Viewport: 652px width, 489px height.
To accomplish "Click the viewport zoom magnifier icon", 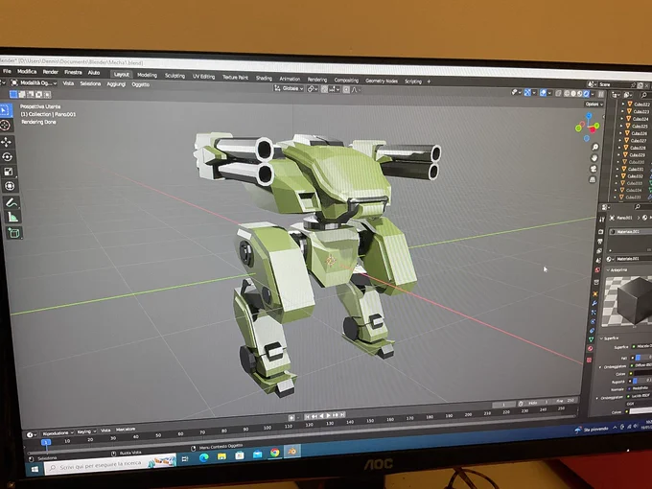I will tap(594, 148).
